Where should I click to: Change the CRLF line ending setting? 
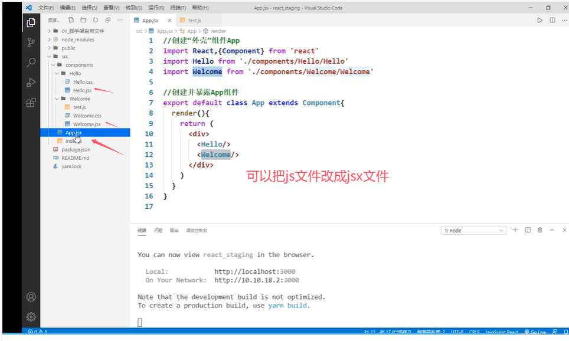(x=475, y=332)
